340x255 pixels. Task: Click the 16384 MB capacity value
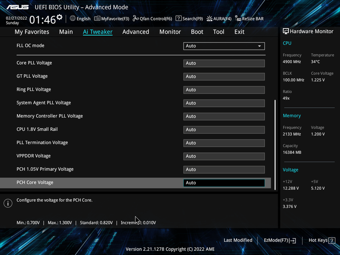coord(292,152)
